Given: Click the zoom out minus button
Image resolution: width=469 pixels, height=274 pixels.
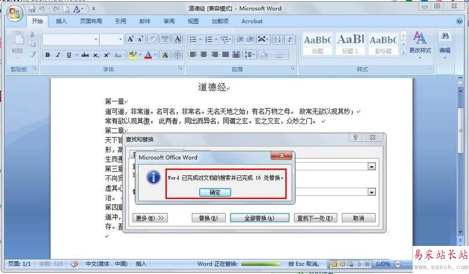Looking at the screenshot, I should pos(398,264).
